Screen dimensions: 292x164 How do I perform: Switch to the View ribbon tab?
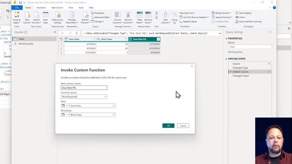click(71, 8)
